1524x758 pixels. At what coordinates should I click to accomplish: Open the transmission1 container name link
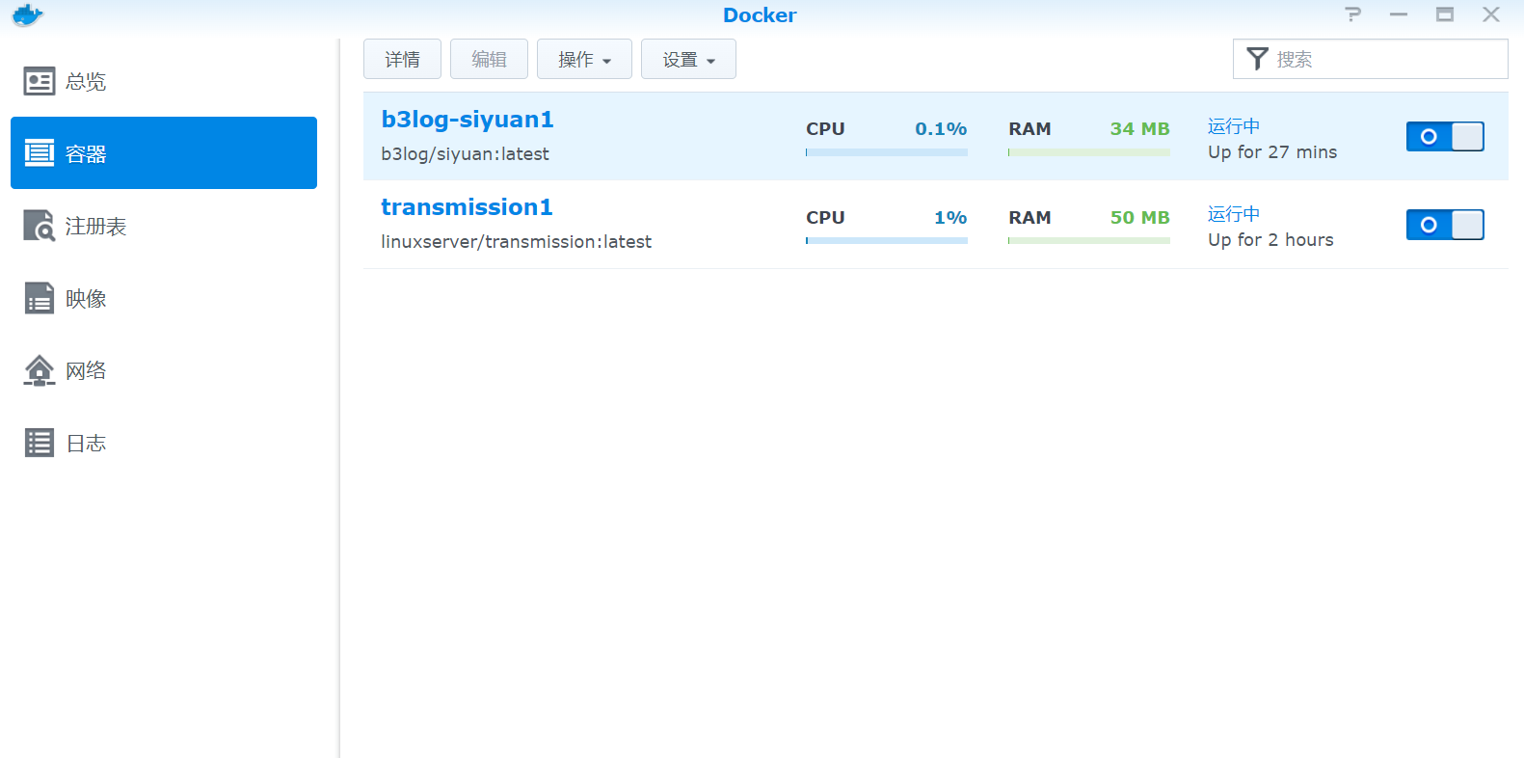coord(467,207)
